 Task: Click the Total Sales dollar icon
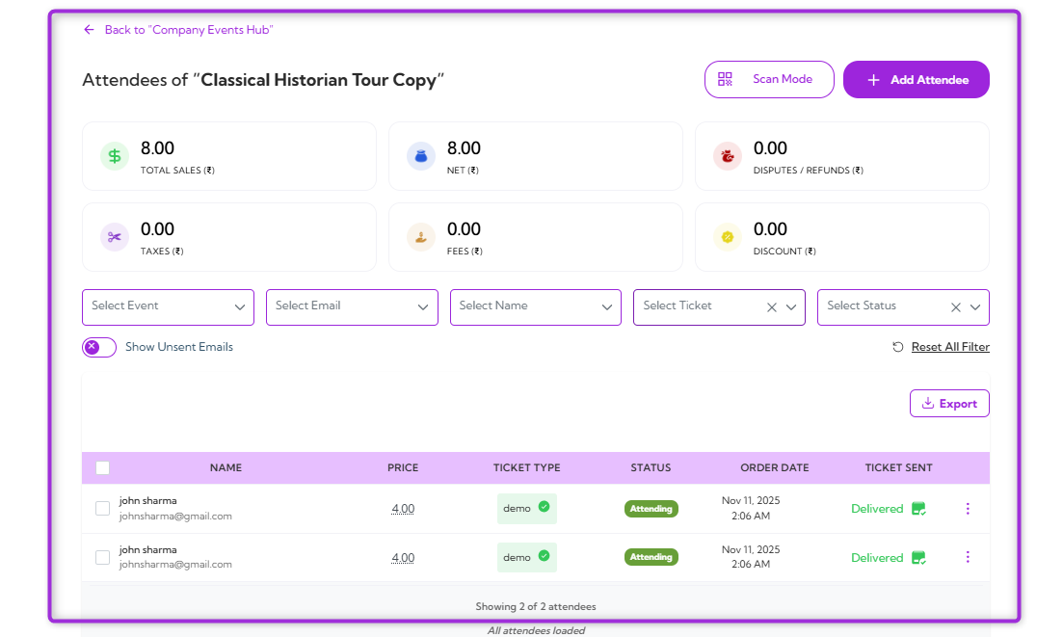coord(114,156)
